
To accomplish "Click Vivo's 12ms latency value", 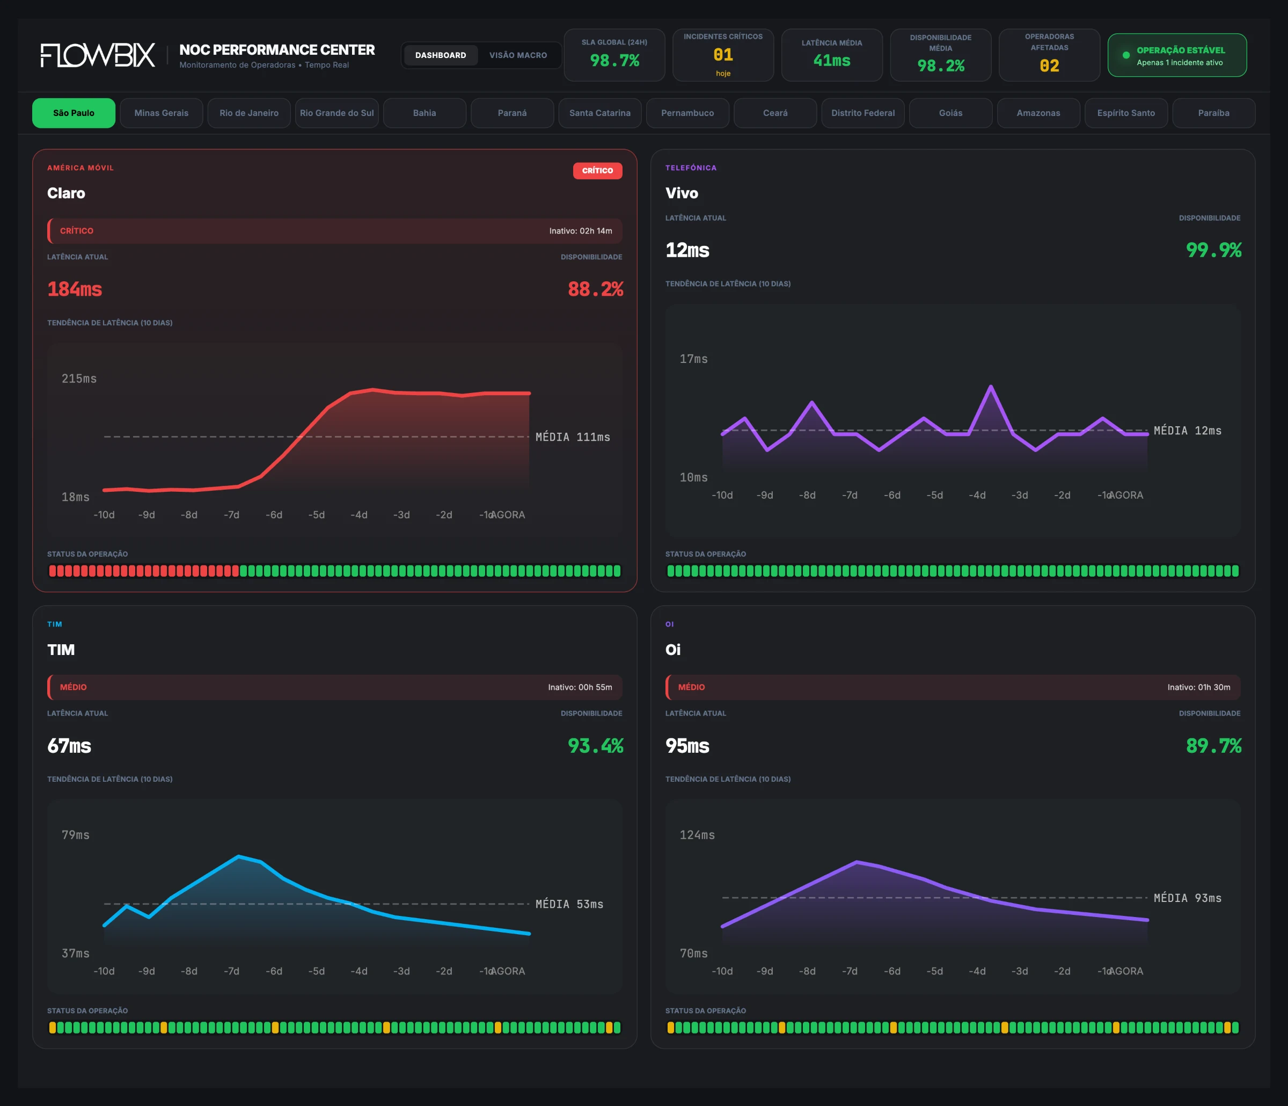I will tap(687, 250).
